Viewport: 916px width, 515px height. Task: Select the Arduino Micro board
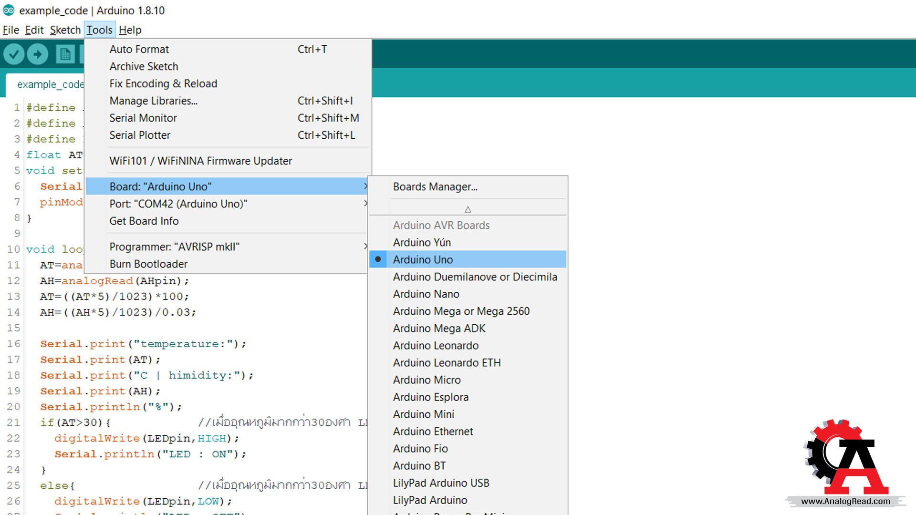[468, 380]
